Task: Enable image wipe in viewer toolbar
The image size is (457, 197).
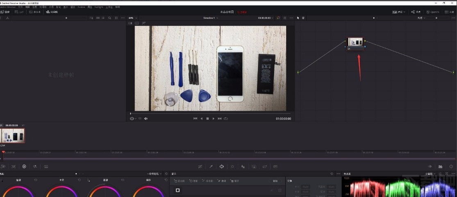Action: point(130,23)
